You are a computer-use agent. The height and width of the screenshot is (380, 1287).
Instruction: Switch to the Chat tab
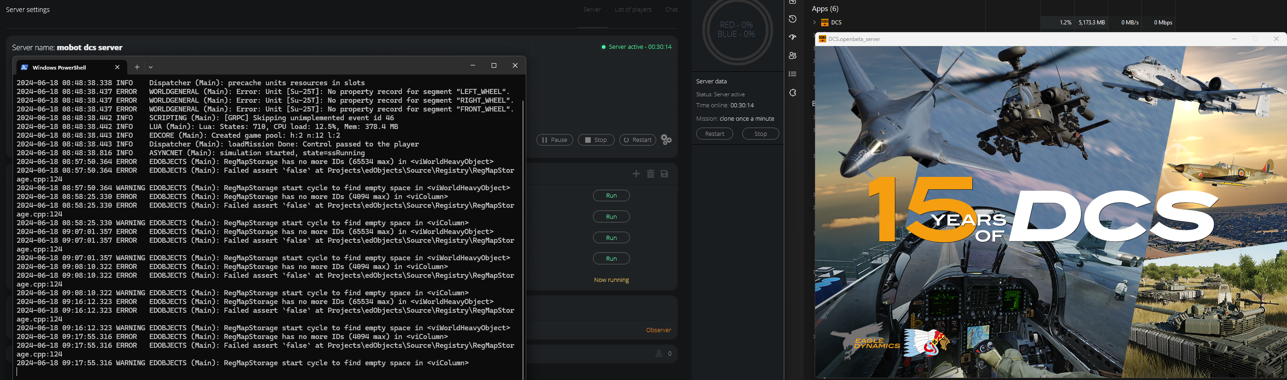click(x=671, y=10)
